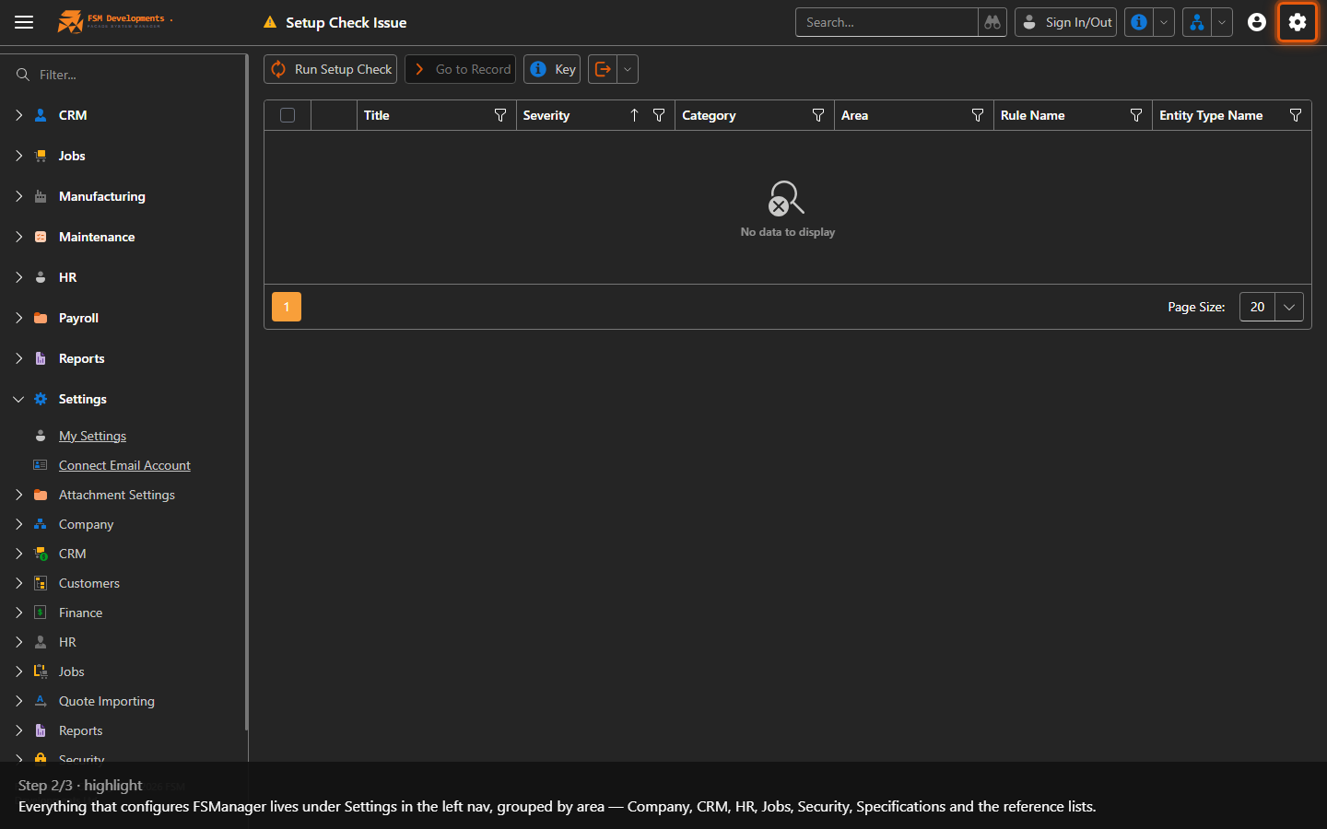This screenshot has height=829, width=1327.
Task: Click the Finance dollar icon
Action: pyautogui.click(x=41, y=613)
